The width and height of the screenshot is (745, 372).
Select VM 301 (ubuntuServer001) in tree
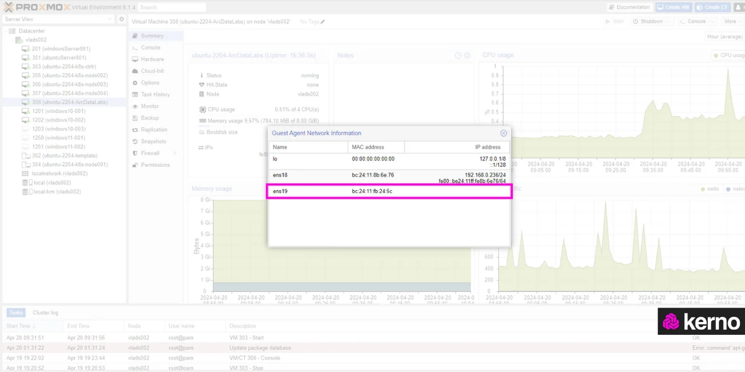[59, 58]
